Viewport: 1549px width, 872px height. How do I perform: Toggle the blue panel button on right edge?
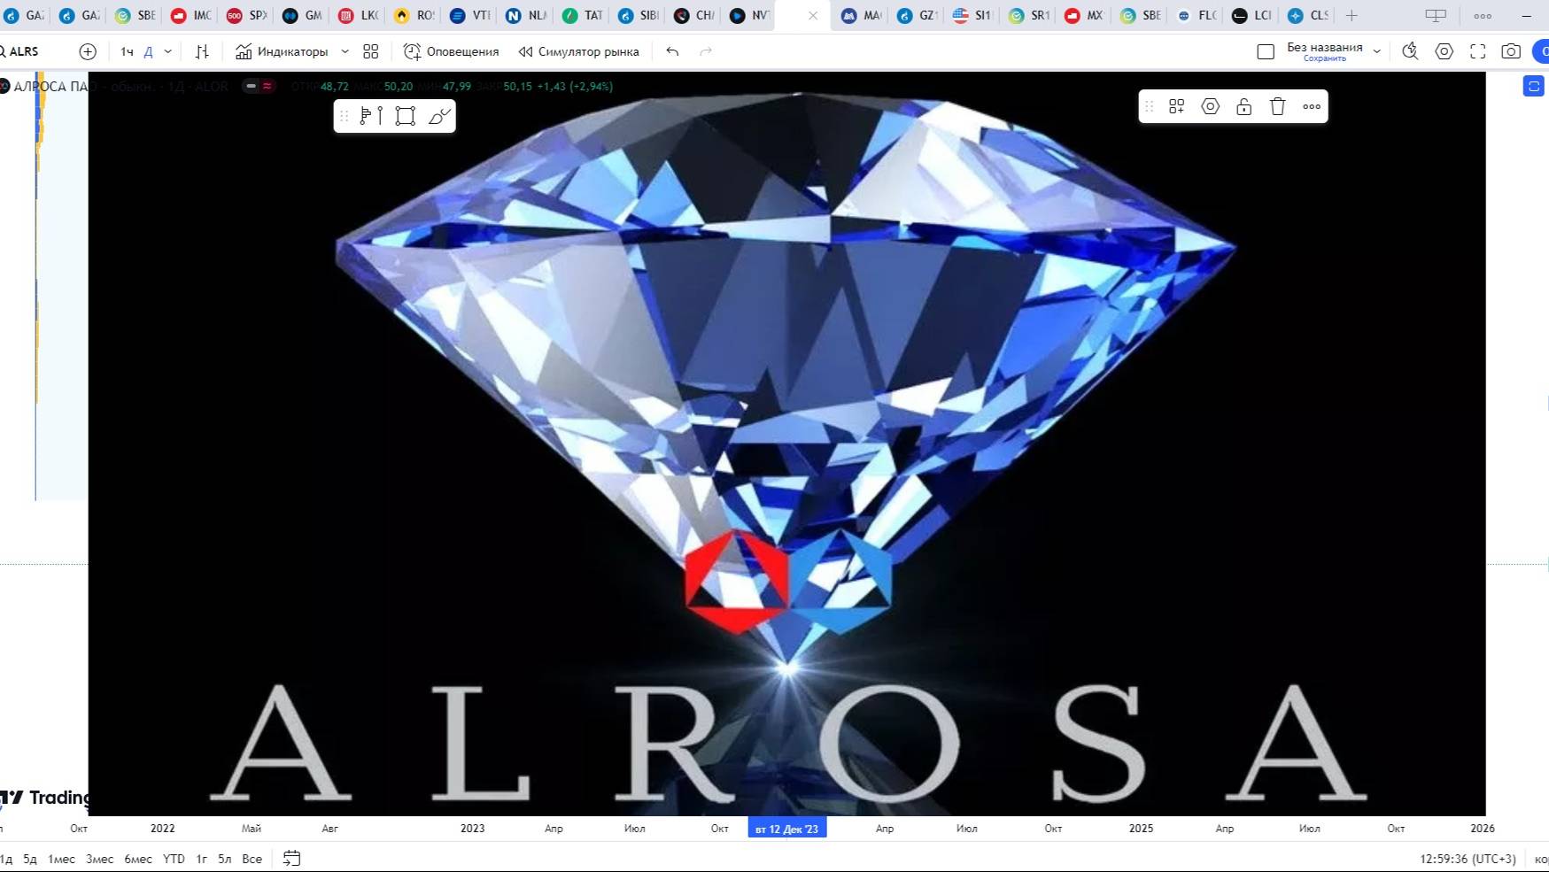1534,86
